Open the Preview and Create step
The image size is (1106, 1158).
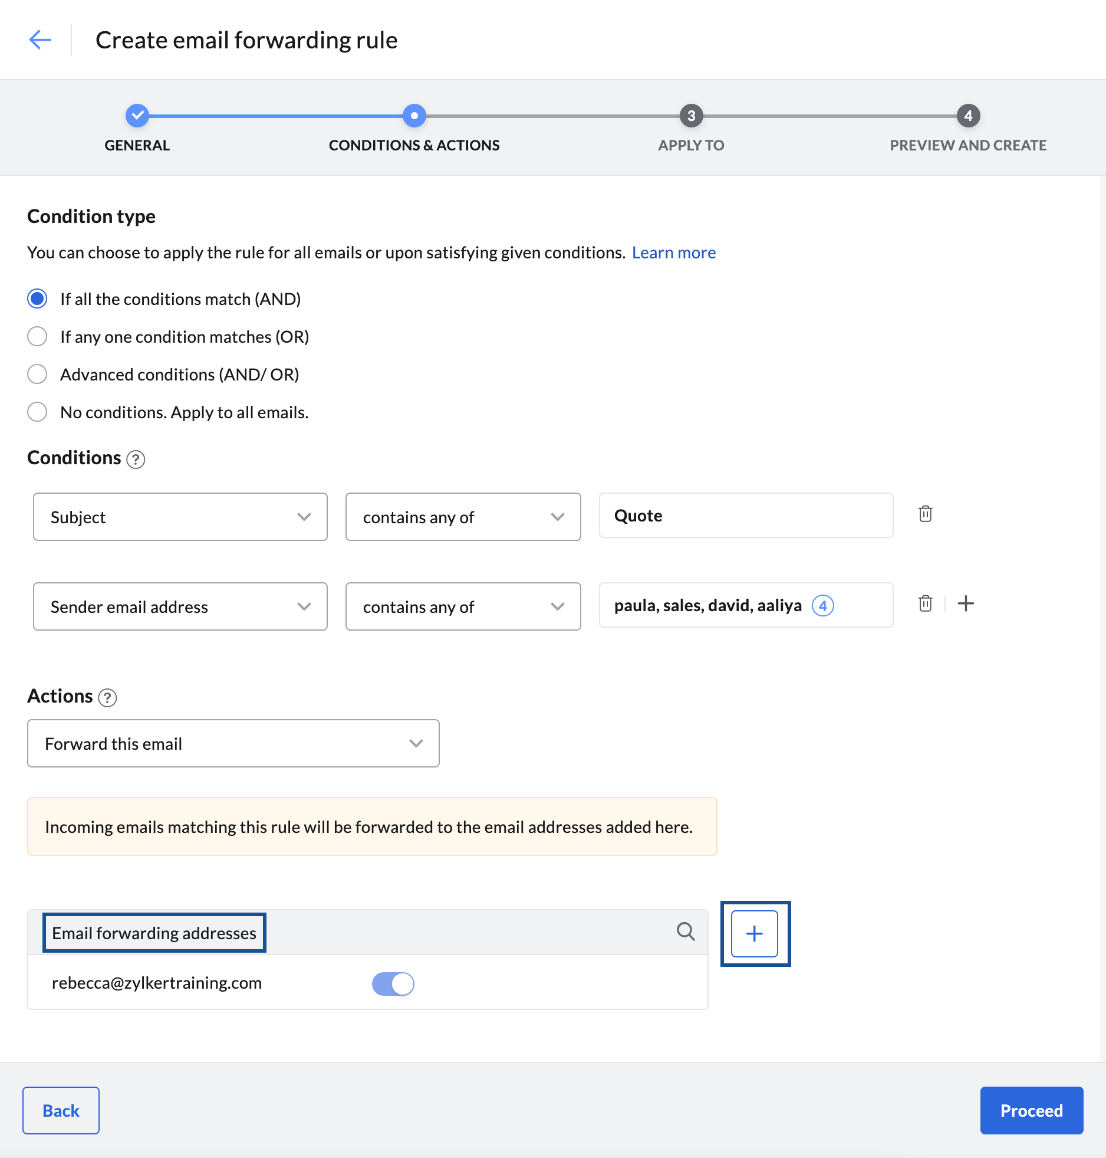point(967,116)
